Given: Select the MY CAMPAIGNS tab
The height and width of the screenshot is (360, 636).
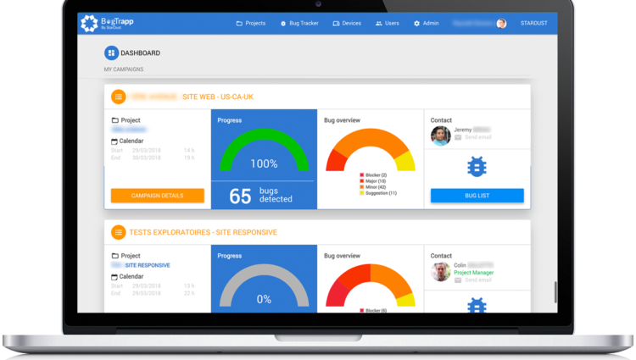Looking at the screenshot, I should tap(124, 69).
